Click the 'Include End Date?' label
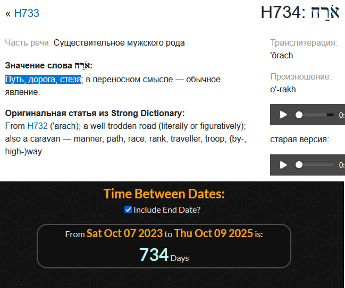The width and height of the screenshot is (345, 288). click(x=167, y=210)
